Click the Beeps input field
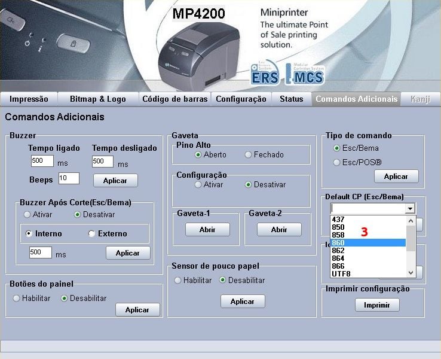441x359 pixels. pos(69,178)
